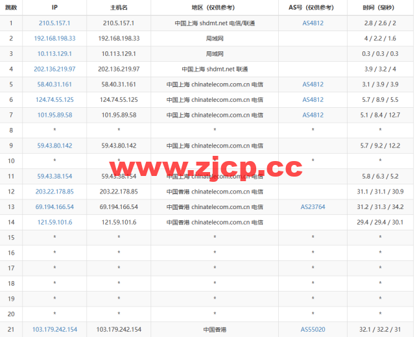Select hostname cell 58.40.31.161

(119, 84)
